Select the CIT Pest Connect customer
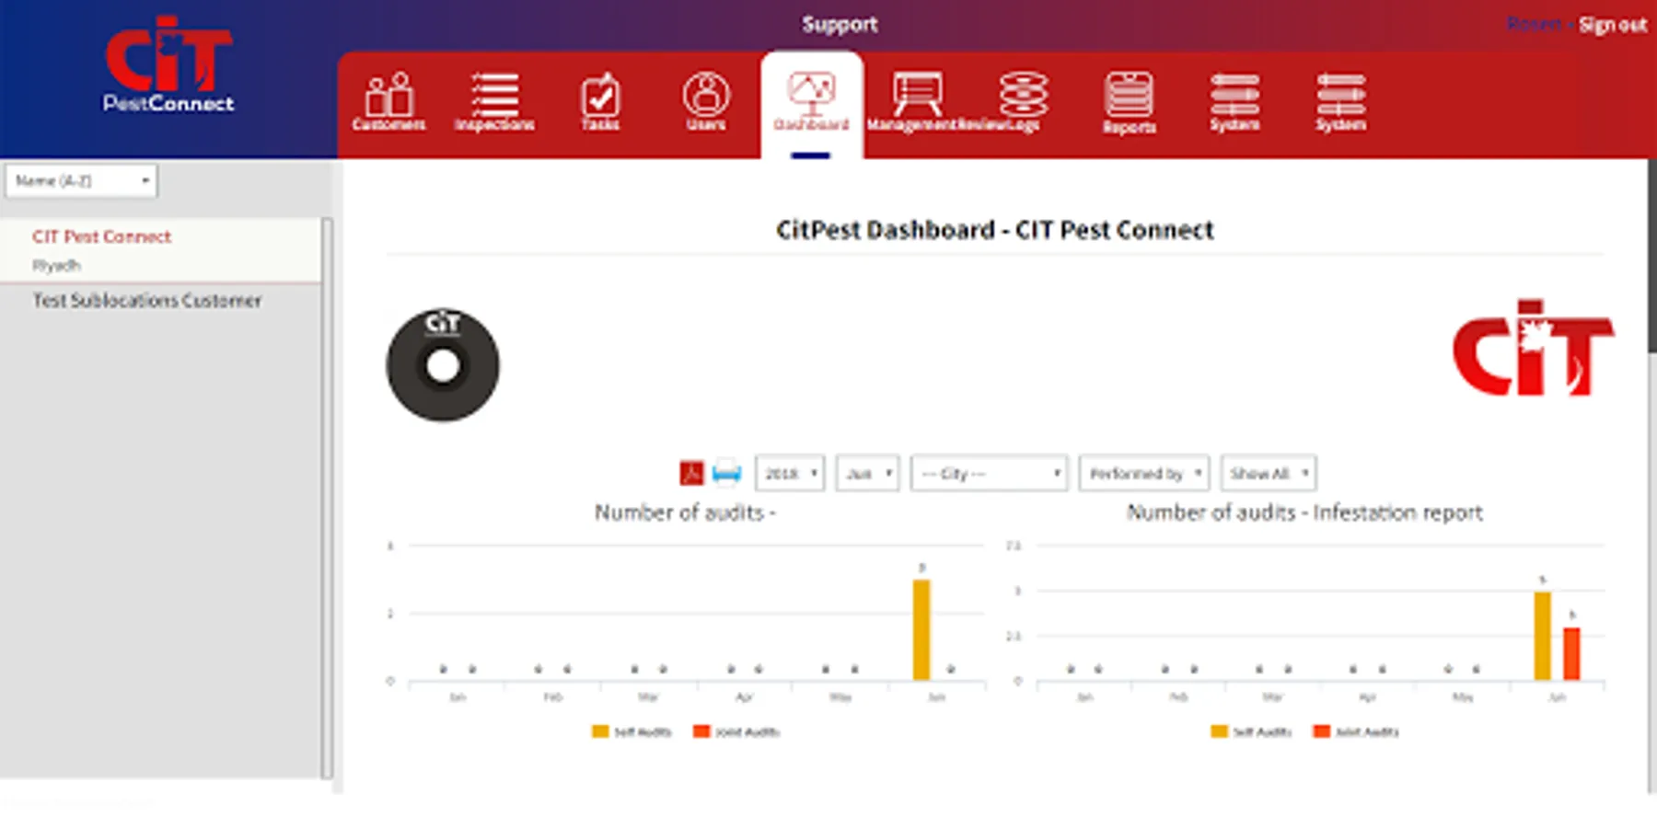Viewport: 1657px width, 828px height. pyautogui.click(x=161, y=249)
